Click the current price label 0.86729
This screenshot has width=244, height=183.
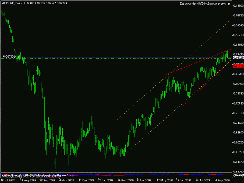click(x=239, y=57)
